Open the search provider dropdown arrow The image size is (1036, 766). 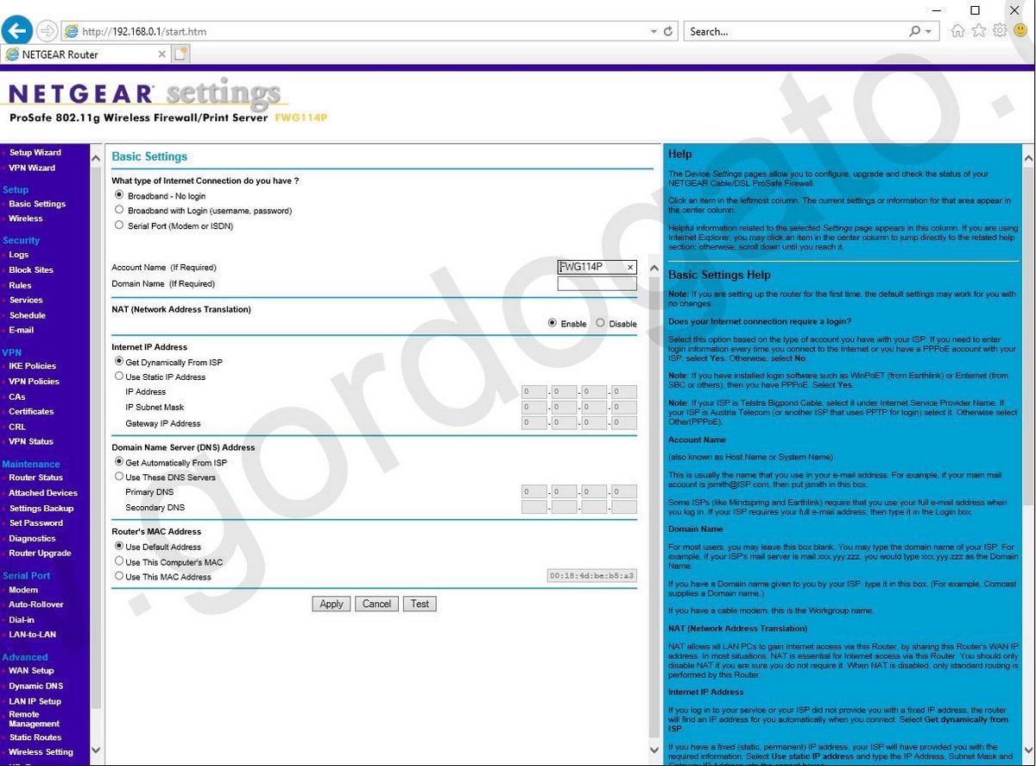click(x=929, y=31)
